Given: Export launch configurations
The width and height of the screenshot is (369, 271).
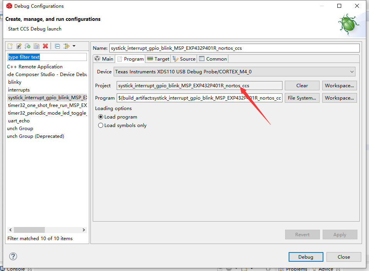Looking at the screenshot, I should click(27, 46).
